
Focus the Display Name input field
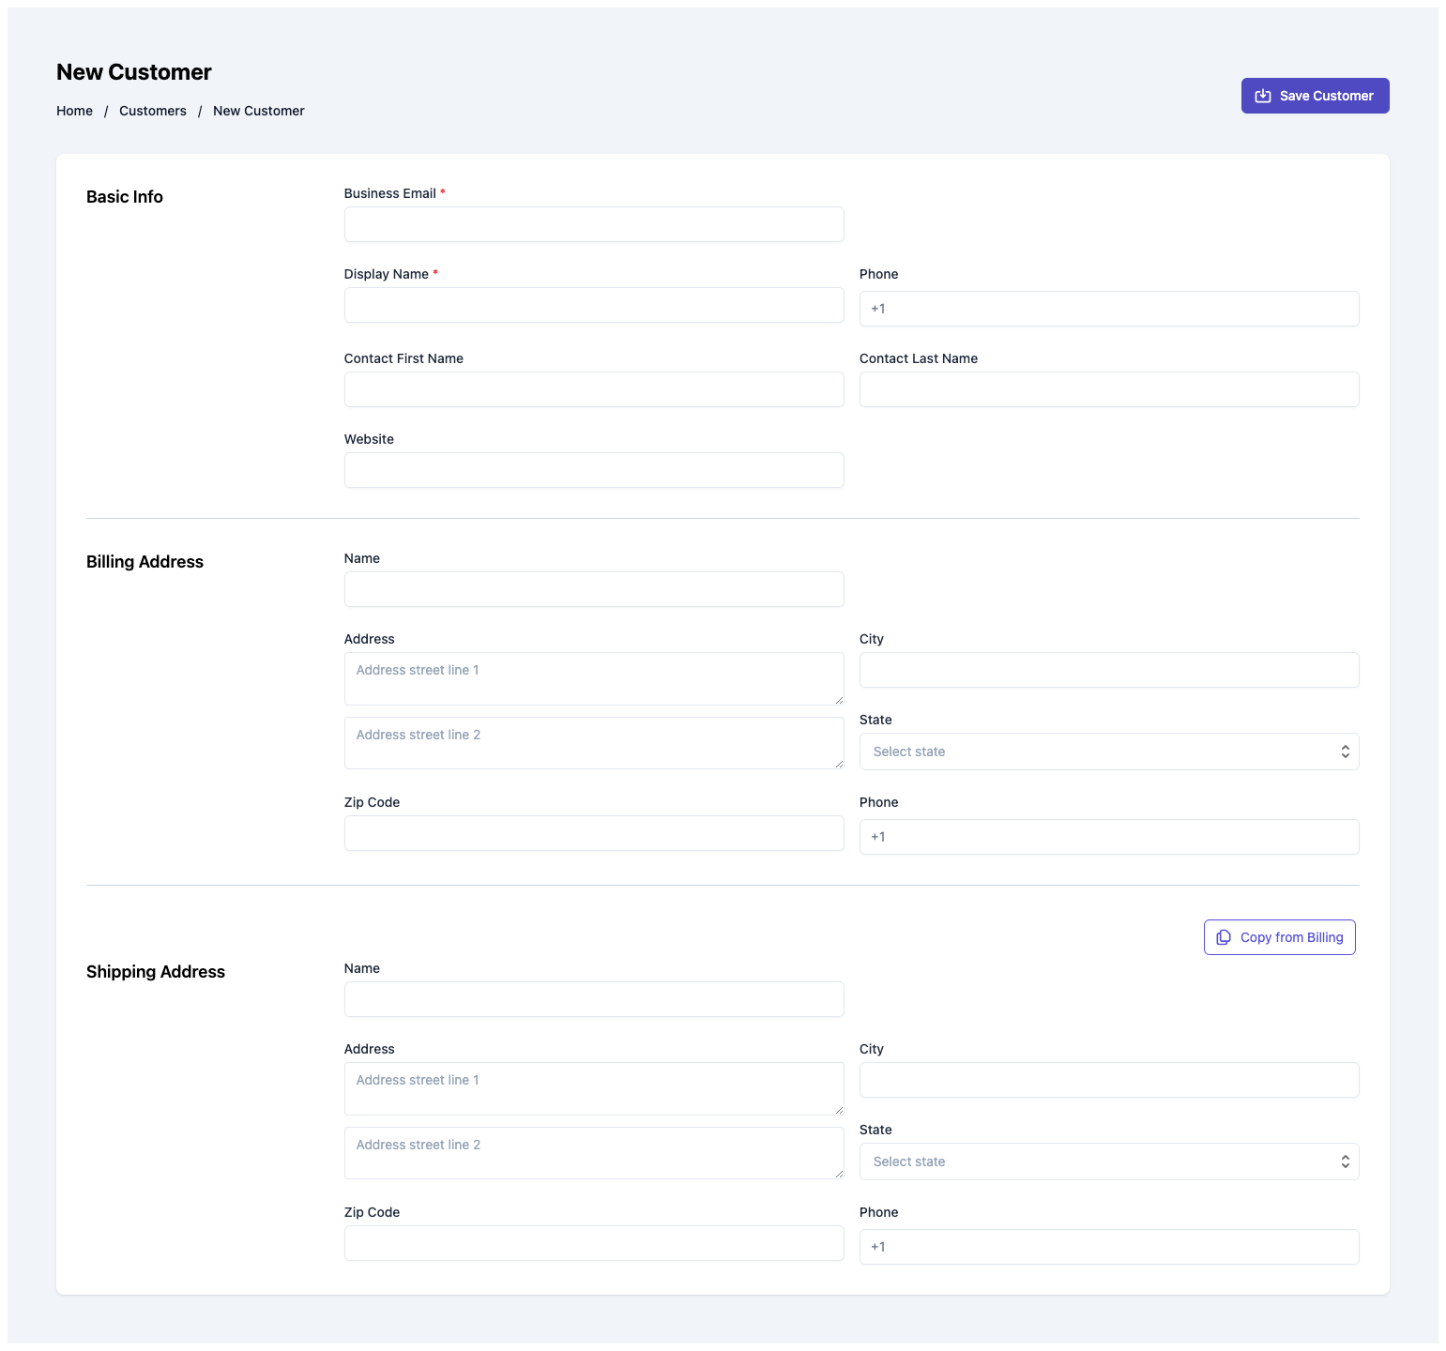(594, 305)
